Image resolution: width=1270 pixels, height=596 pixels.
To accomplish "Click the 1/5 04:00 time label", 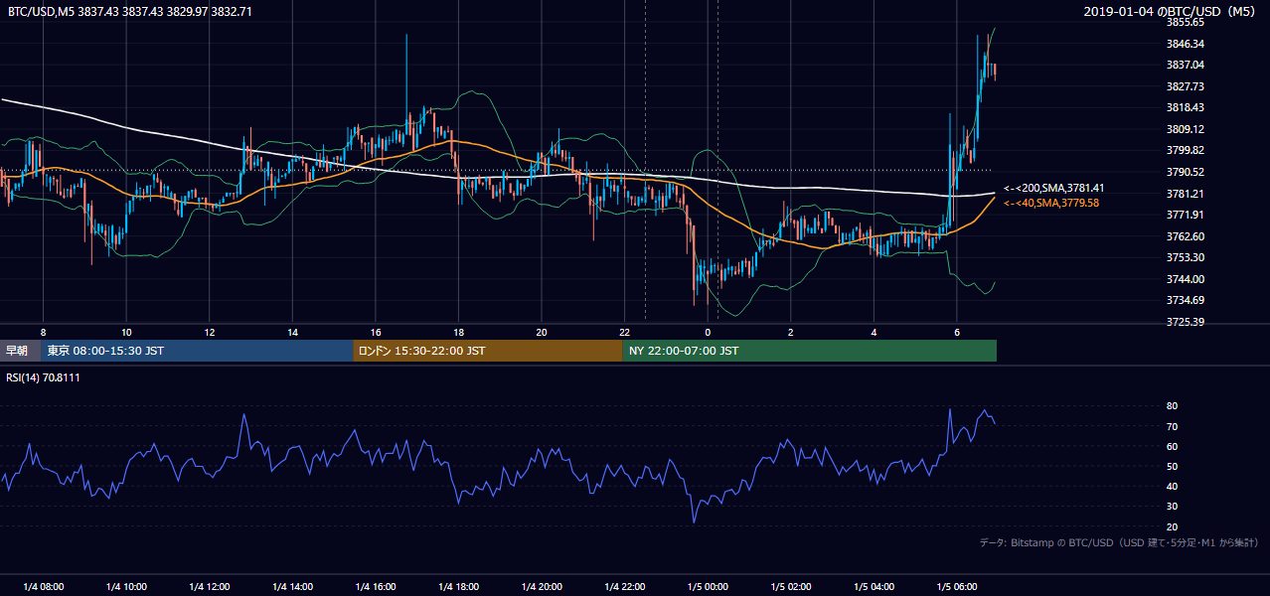I will [x=874, y=586].
